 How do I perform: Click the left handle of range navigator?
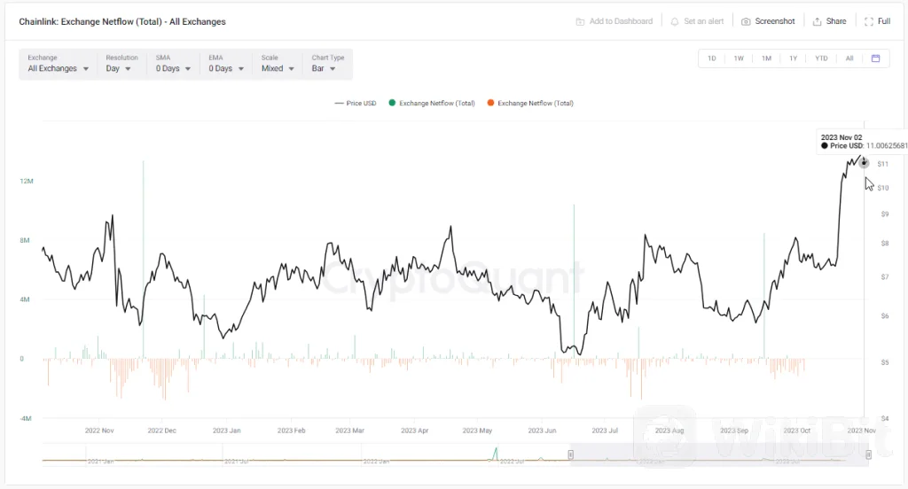tap(571, 454)
